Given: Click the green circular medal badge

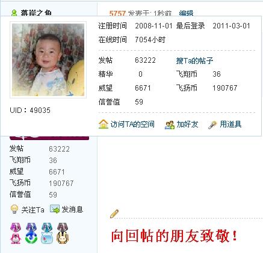Looking at the screenshot, I should tap(31, 233).
